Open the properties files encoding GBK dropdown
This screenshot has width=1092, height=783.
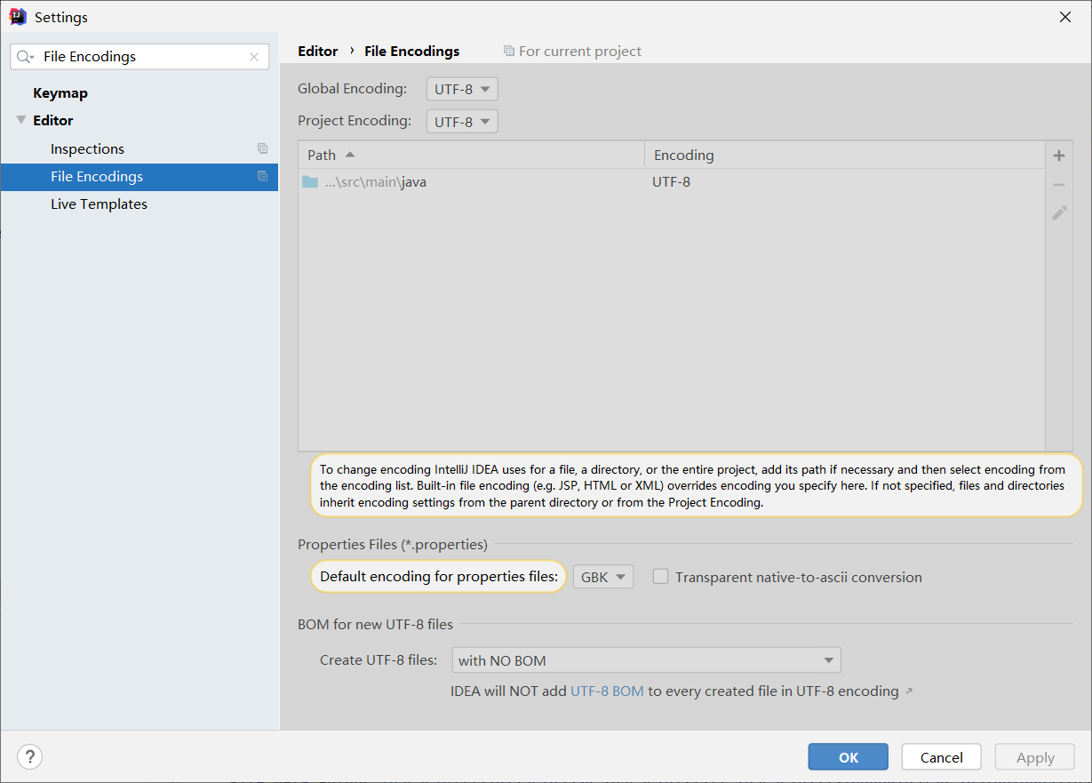coord(602,576)
